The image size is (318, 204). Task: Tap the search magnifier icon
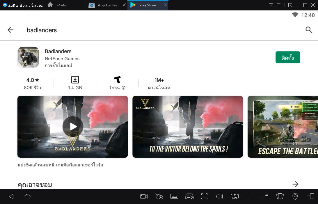pos(309,30)
